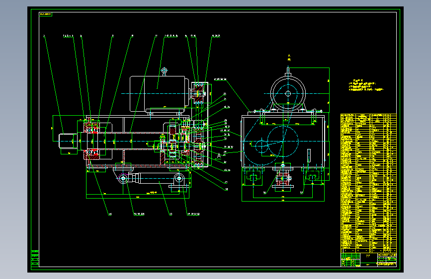
Task: Click the oil level gauge on end view housing
Action: coord(309,156)
